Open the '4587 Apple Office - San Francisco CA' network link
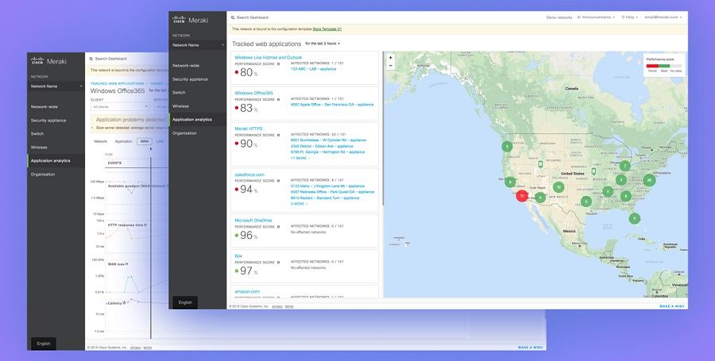The image size is (715, 361). click(x=332, y=105)
